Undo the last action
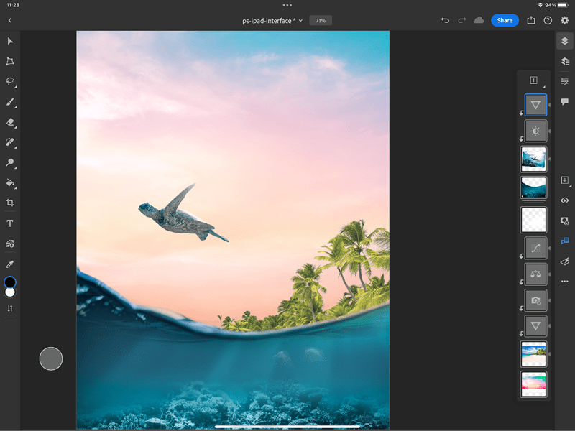This screenshot has width=575, height=431. tap(445, 21)
